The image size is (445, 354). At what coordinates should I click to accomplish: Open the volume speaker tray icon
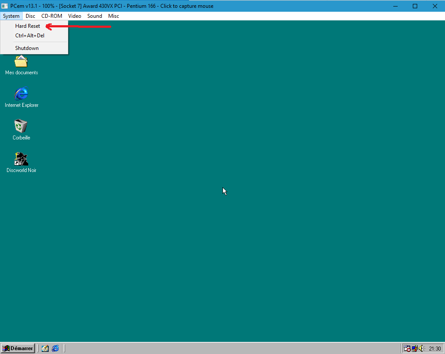click(421, 348)
